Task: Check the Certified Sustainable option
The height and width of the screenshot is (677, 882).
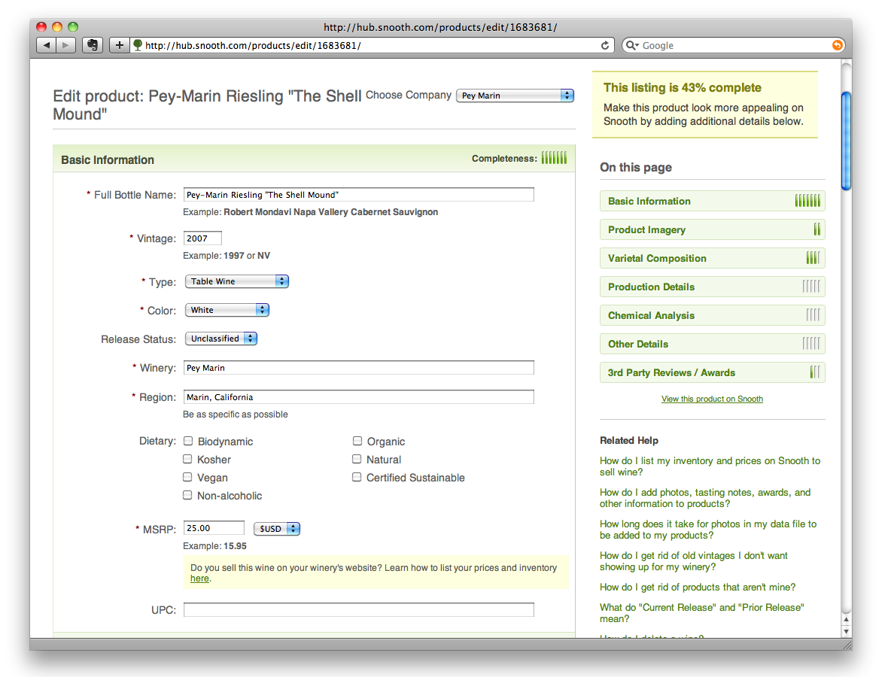Action: [357, 478]
